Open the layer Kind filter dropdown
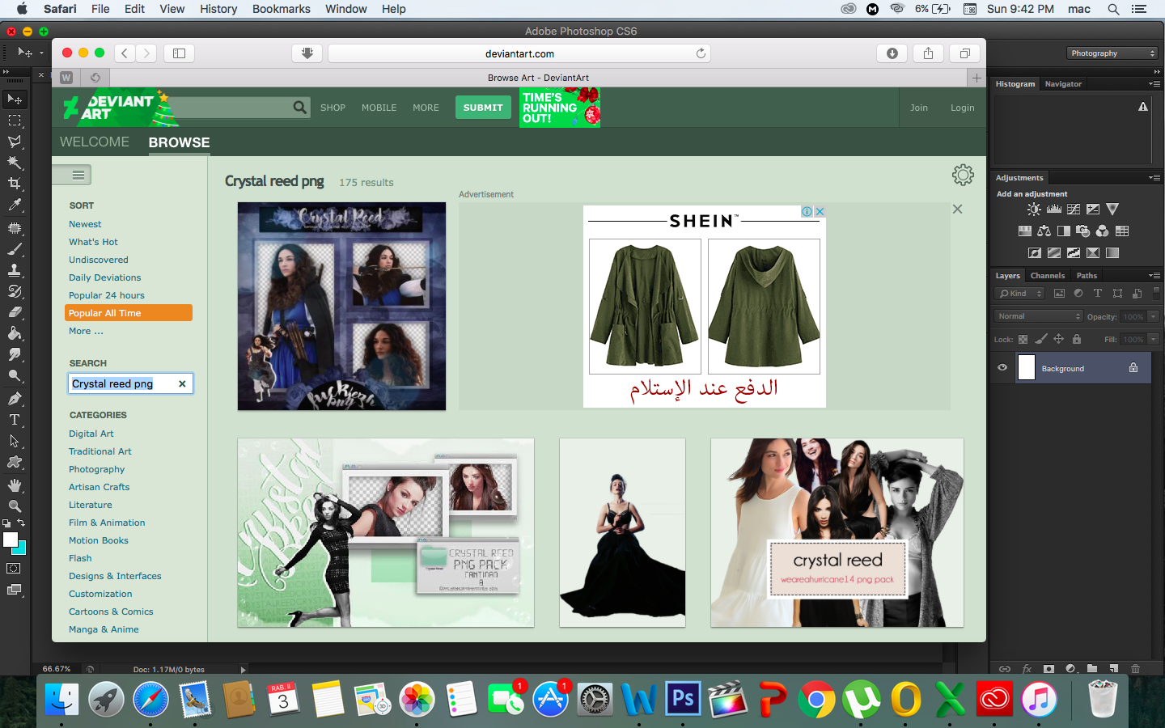1165x728 pixels. pyautogui.click(x=1019, y=294)
